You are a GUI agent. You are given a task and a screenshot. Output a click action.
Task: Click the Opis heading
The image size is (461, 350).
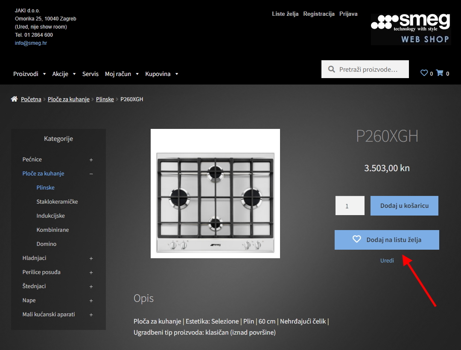143,298
